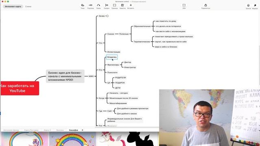This screenshot has height=146, width=260.
Task: Apply a boundary using Граница icon
Action: pos(115,6)
